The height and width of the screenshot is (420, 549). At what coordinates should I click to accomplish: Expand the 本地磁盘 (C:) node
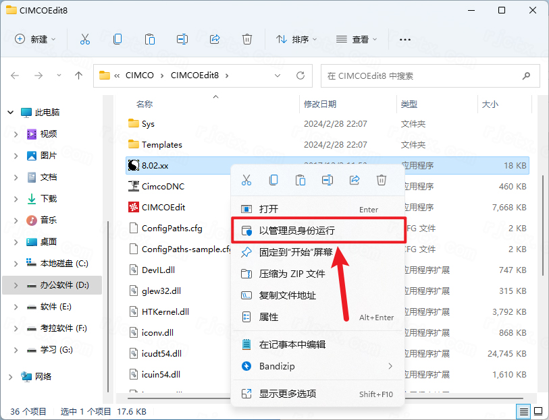coord(16,264)
